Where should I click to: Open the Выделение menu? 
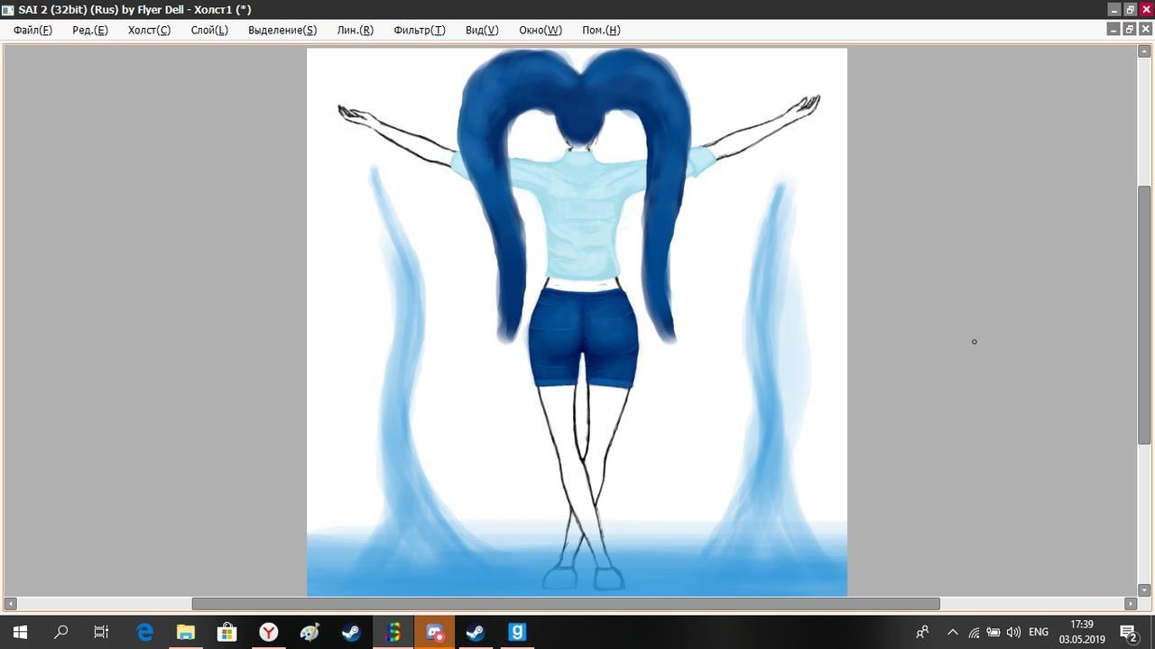[282, 30]
